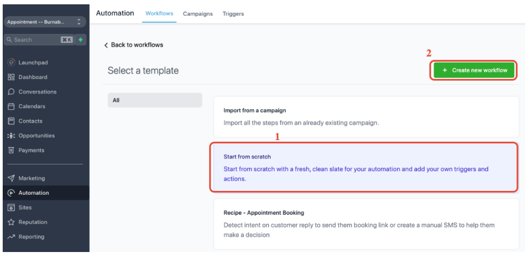The height and width of the screenshot is (265, 530).
Task: Click the Calendars icon in sidebar
Action: (x=11, y=107)
